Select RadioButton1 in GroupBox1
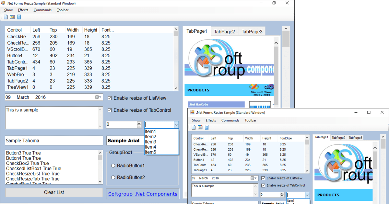 (x=114, y=165)
